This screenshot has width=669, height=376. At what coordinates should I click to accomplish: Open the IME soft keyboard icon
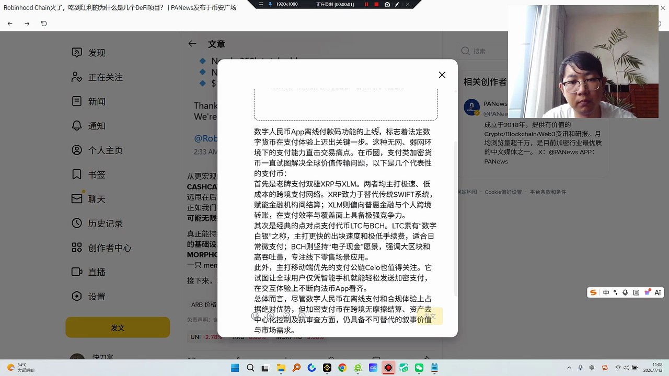pyautogui.click(x=636, y=292)
